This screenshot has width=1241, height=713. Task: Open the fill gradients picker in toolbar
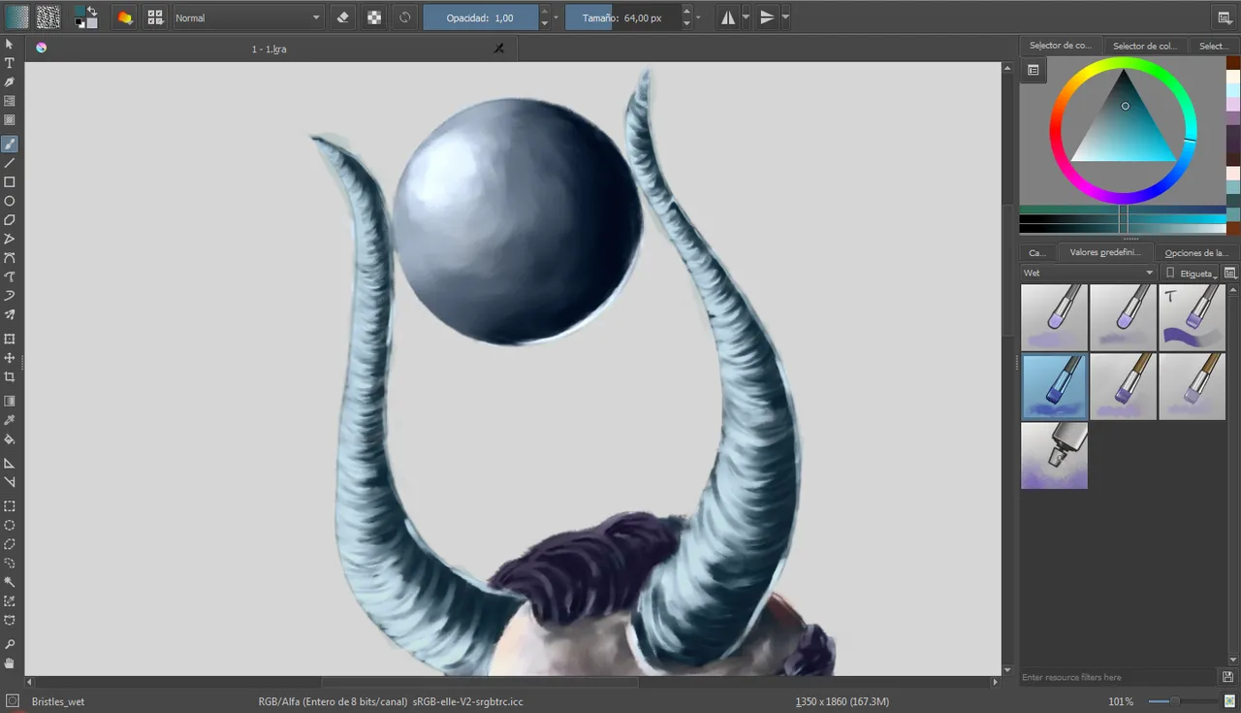(17, 17)
